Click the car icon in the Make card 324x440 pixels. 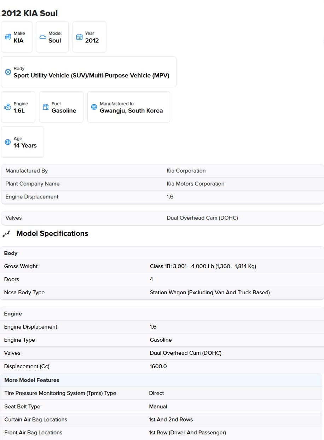pyautogui.click(x=8, y=37)
